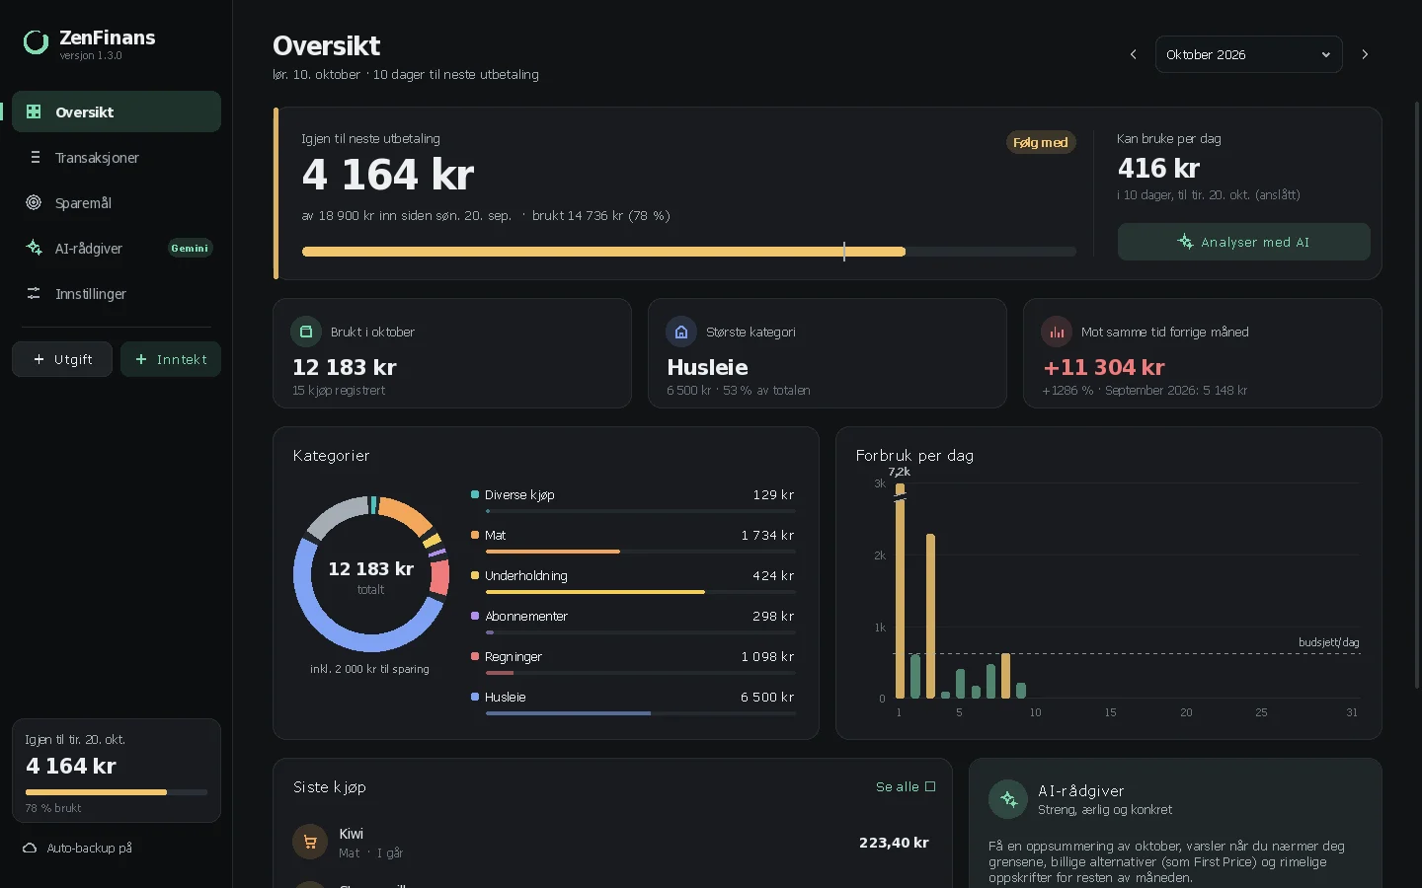Viewport: 1422px width, 888px height.
Task: Click the 416 kr daily allowance value
Action: [x=1158, y=169]
